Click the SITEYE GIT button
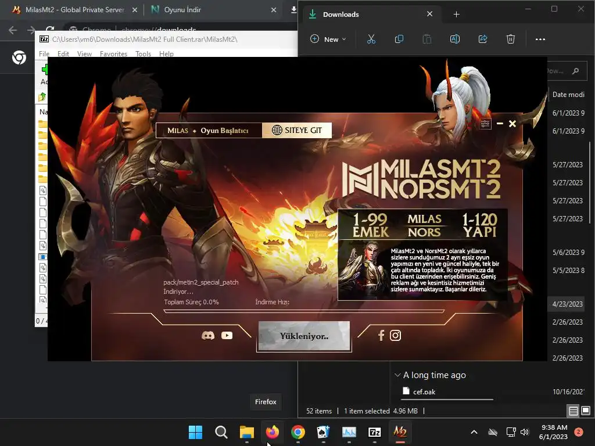 (x=297, y=130)
